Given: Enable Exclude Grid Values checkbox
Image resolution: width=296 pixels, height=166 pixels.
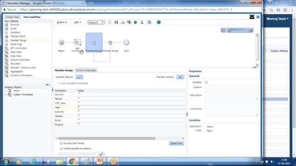Looking at the screenshot, I should pos(61,143).
